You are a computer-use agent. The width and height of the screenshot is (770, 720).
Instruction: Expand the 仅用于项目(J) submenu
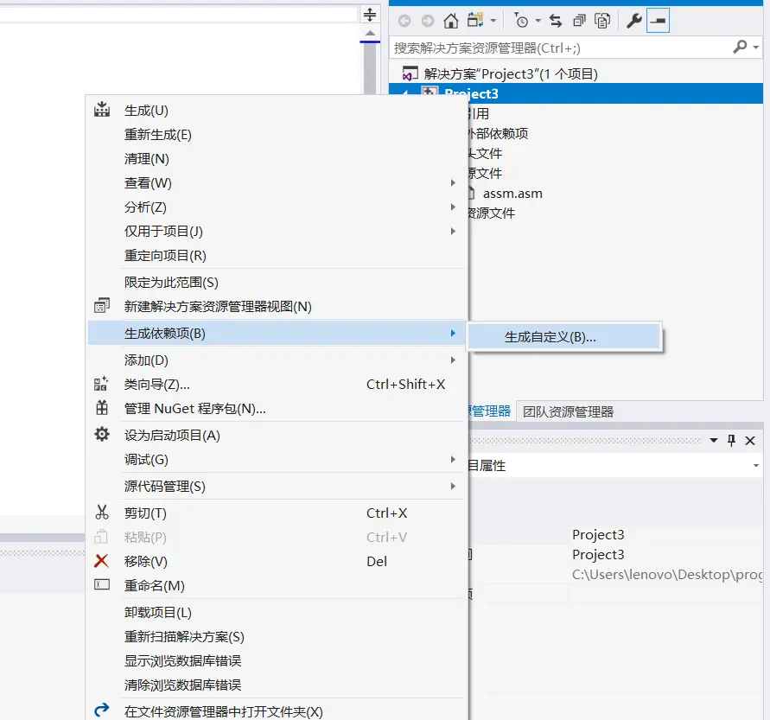[x=277, y=231]
